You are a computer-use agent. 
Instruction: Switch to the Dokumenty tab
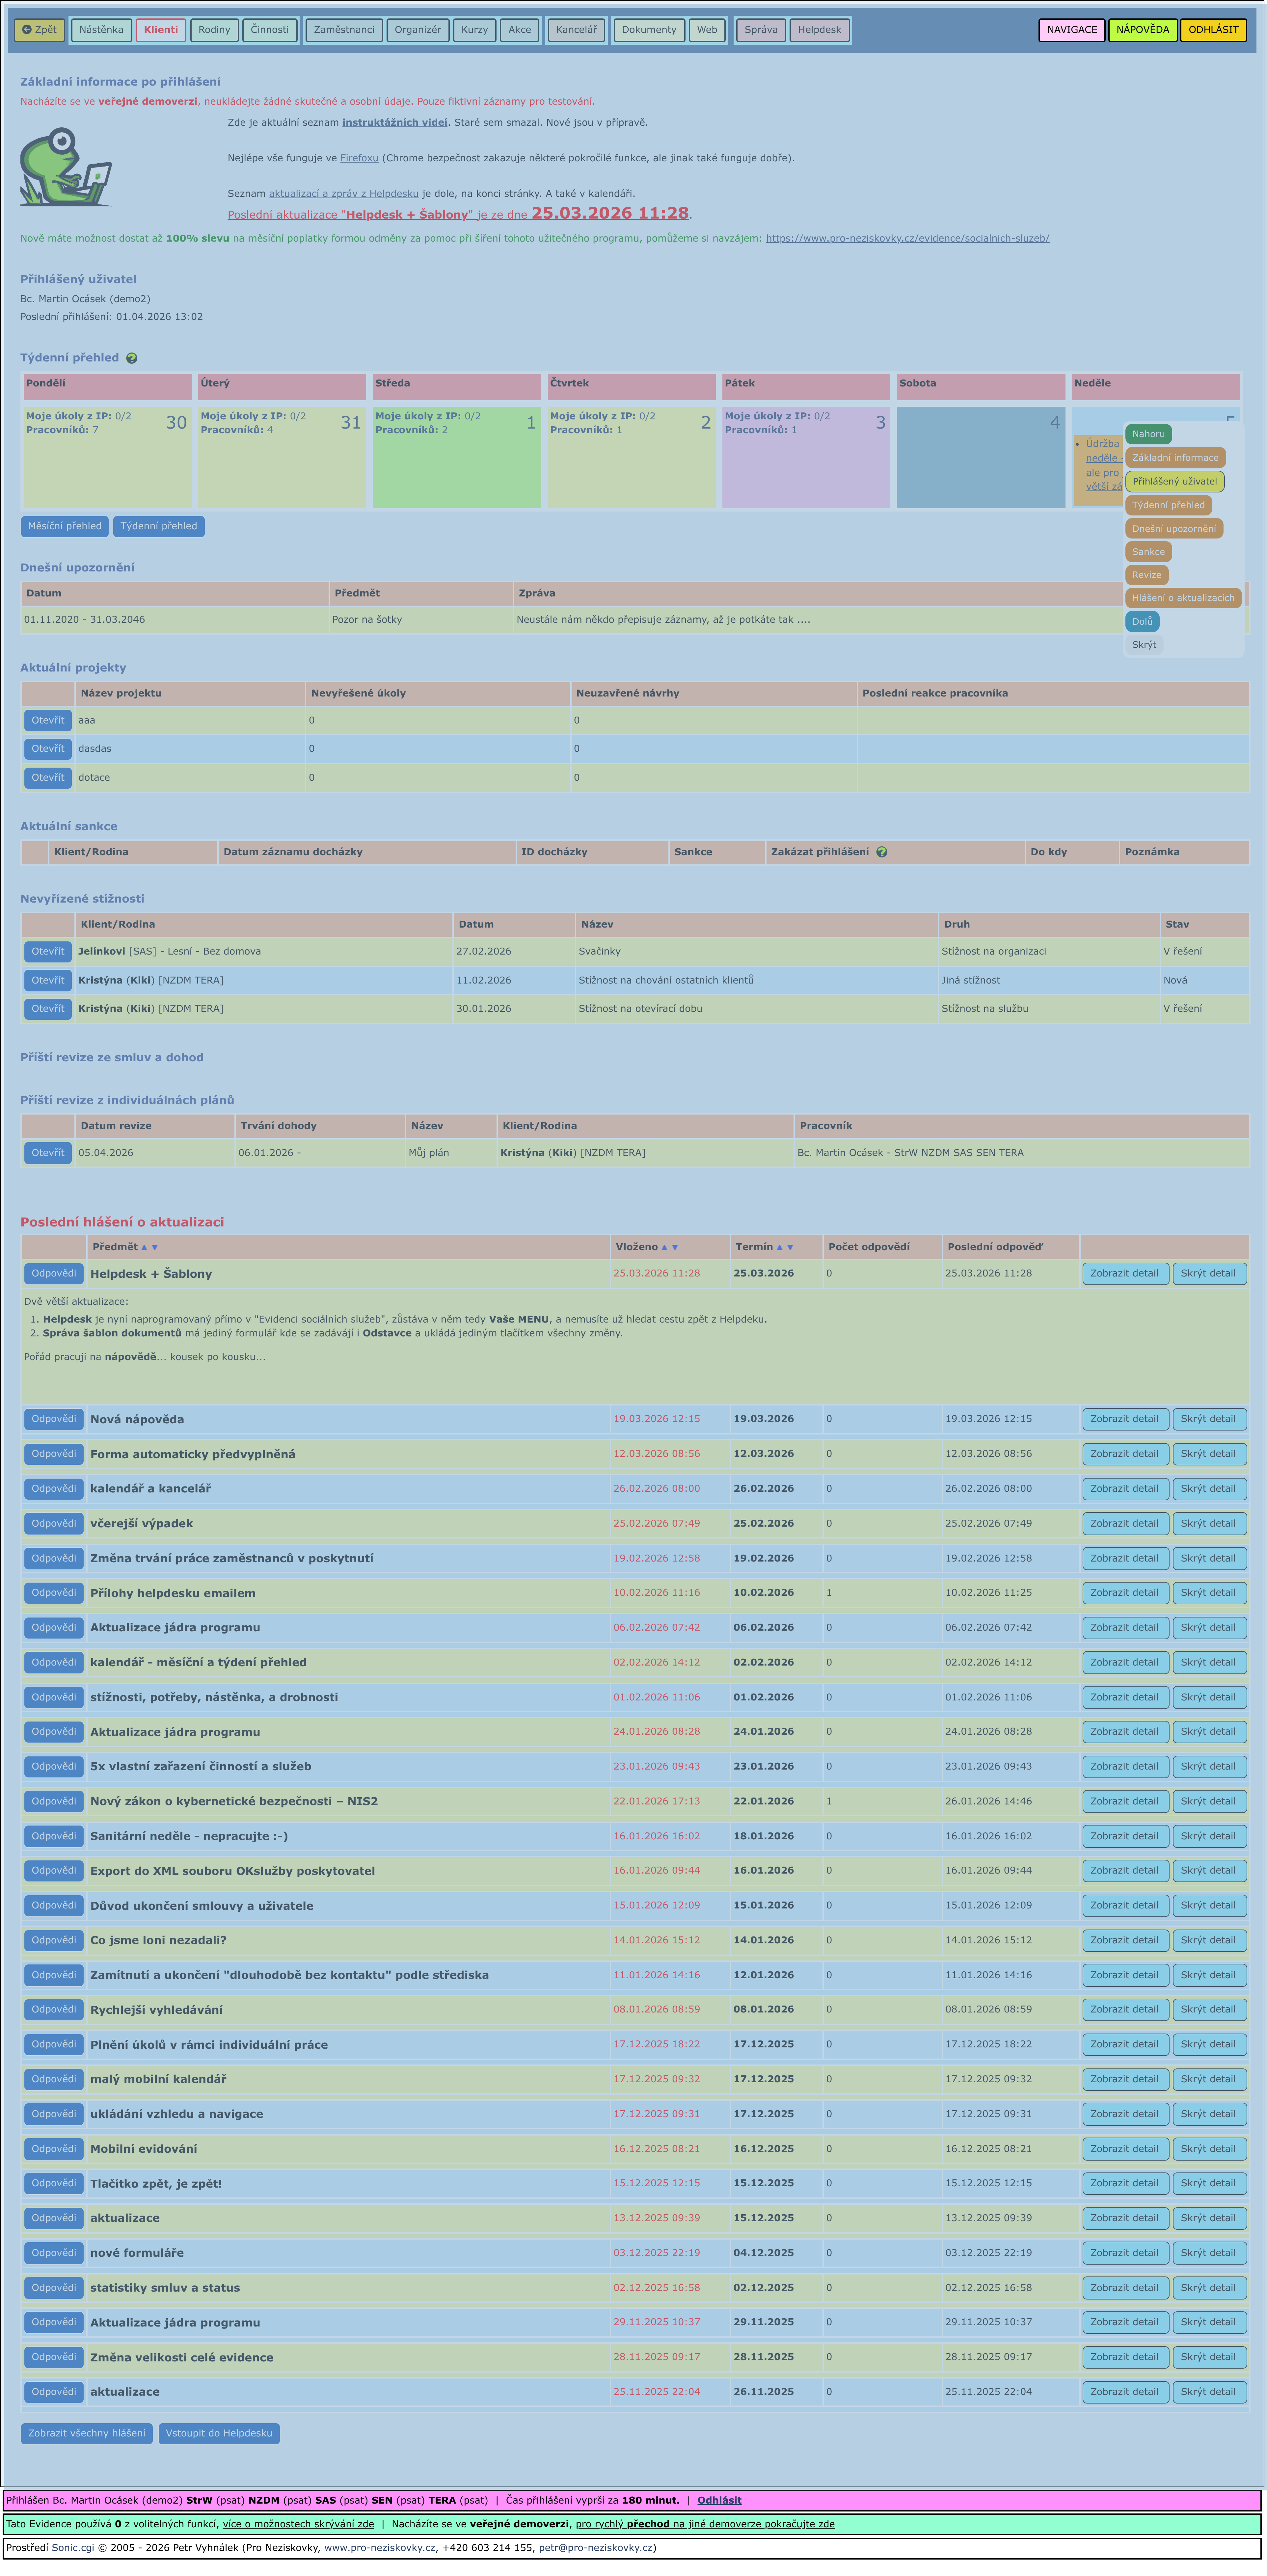click(x=649, y=30)
